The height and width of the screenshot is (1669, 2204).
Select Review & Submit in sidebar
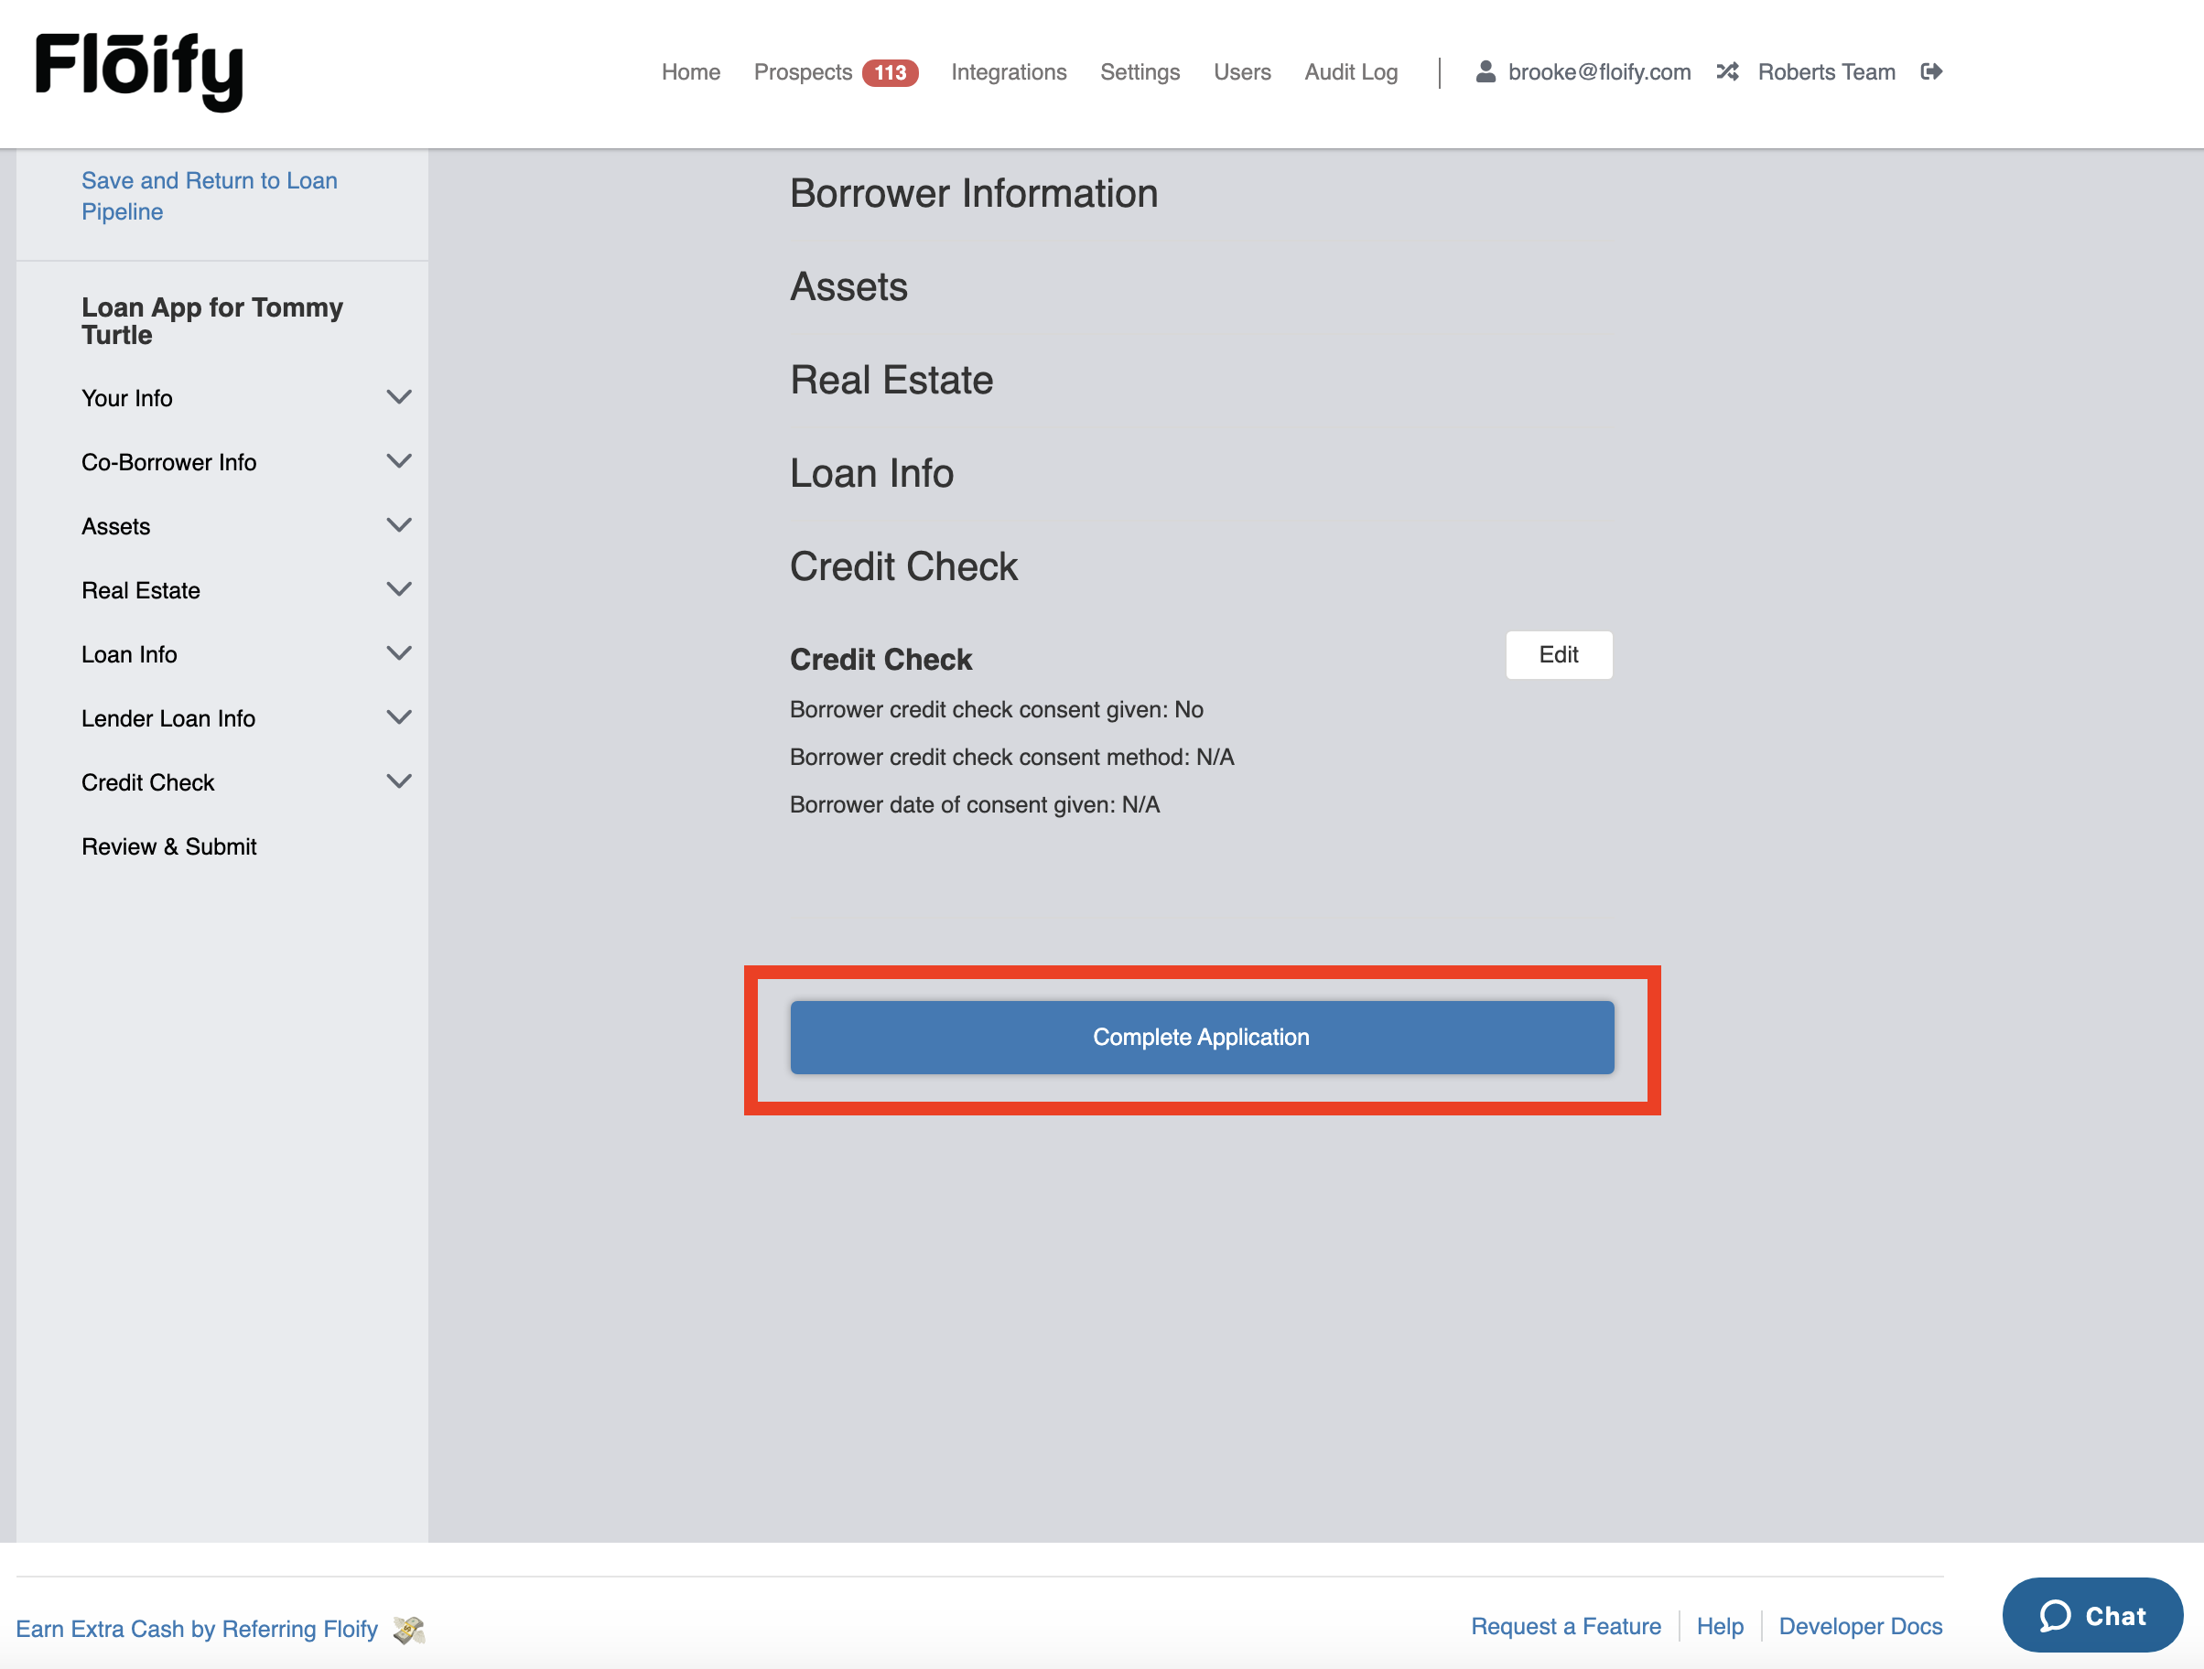tap(168, 846)
